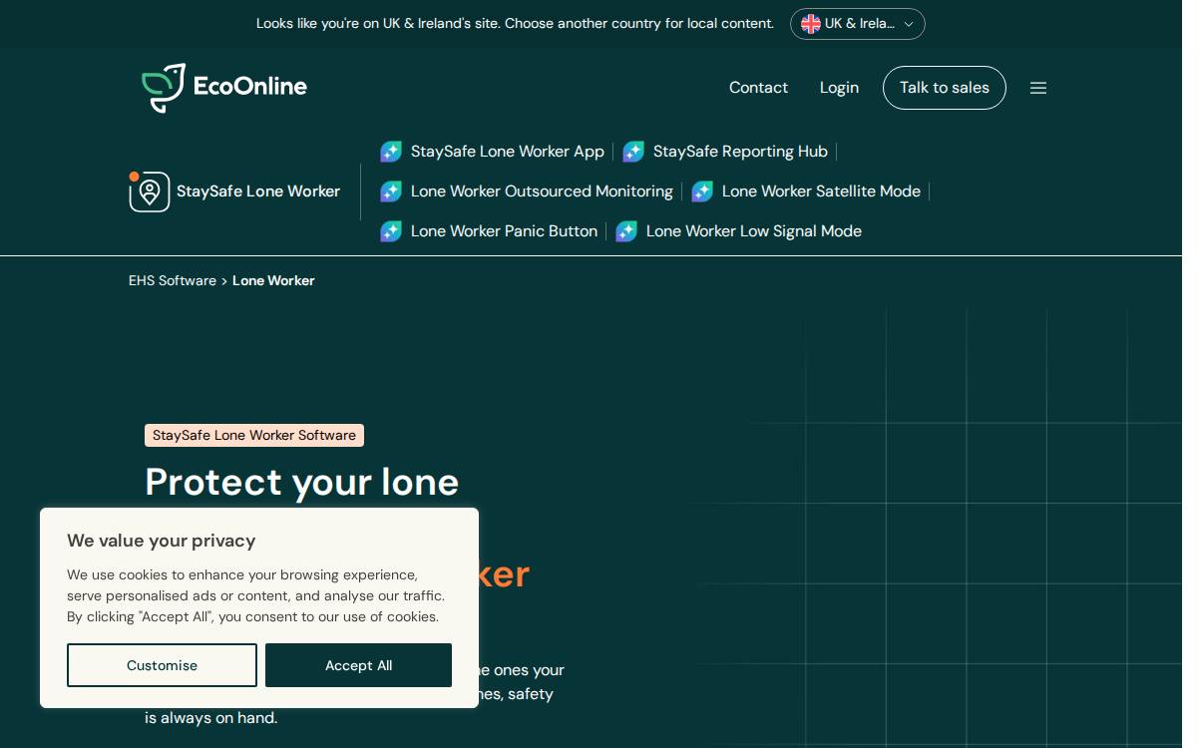Select Lone Worker Outsourced Monitoring
1197x748 pixels.
tap(542, 191)
